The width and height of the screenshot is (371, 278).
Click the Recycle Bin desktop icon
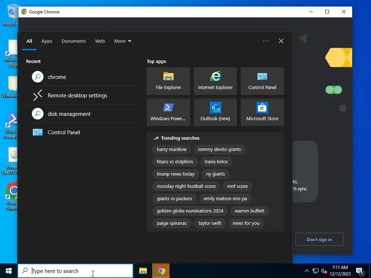pyautogui.click(x=11, y=15)
